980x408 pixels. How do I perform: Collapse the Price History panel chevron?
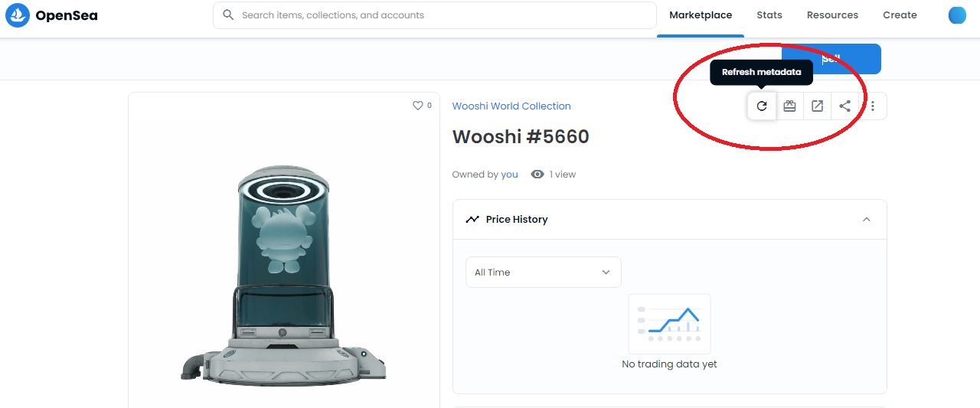867,220
